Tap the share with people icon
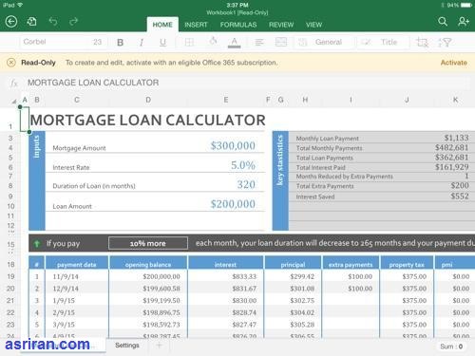Image resolution: width=475 pixels, height=356 pixels. pos(464,22)
